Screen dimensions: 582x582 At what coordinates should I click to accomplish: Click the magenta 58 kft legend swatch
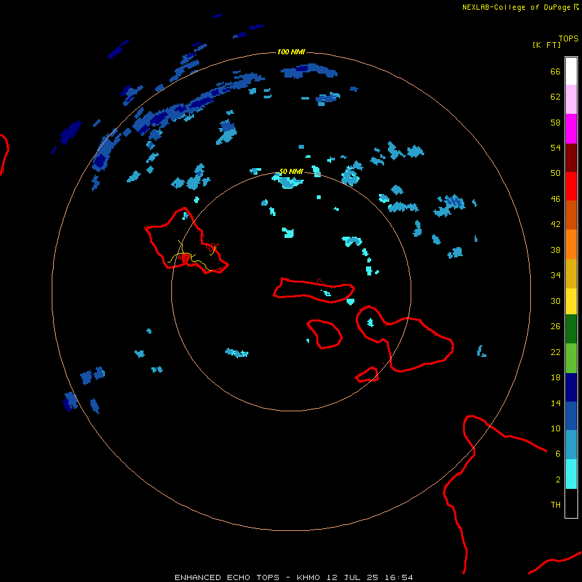(571, 129)
